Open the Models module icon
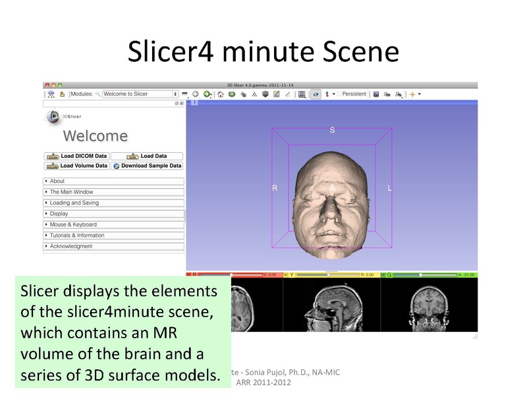This screenshot has height=395, width=527. tap(254, 94)
